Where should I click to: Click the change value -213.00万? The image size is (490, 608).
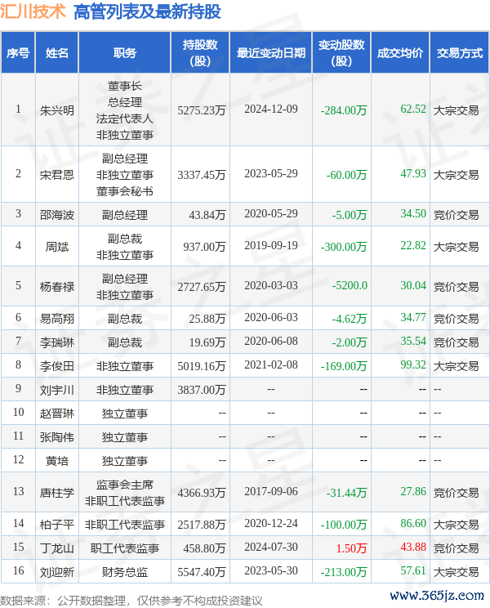point(344,572)
